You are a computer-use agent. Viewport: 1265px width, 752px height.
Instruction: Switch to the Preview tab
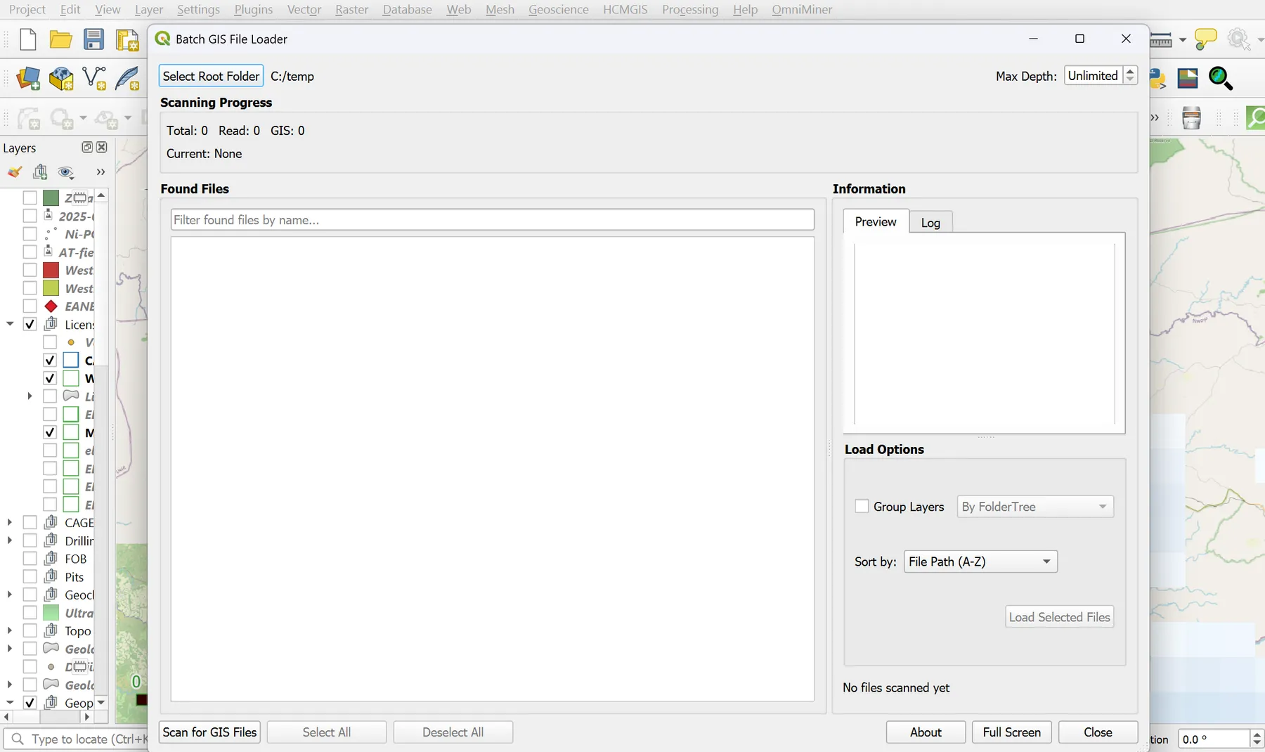876,221
